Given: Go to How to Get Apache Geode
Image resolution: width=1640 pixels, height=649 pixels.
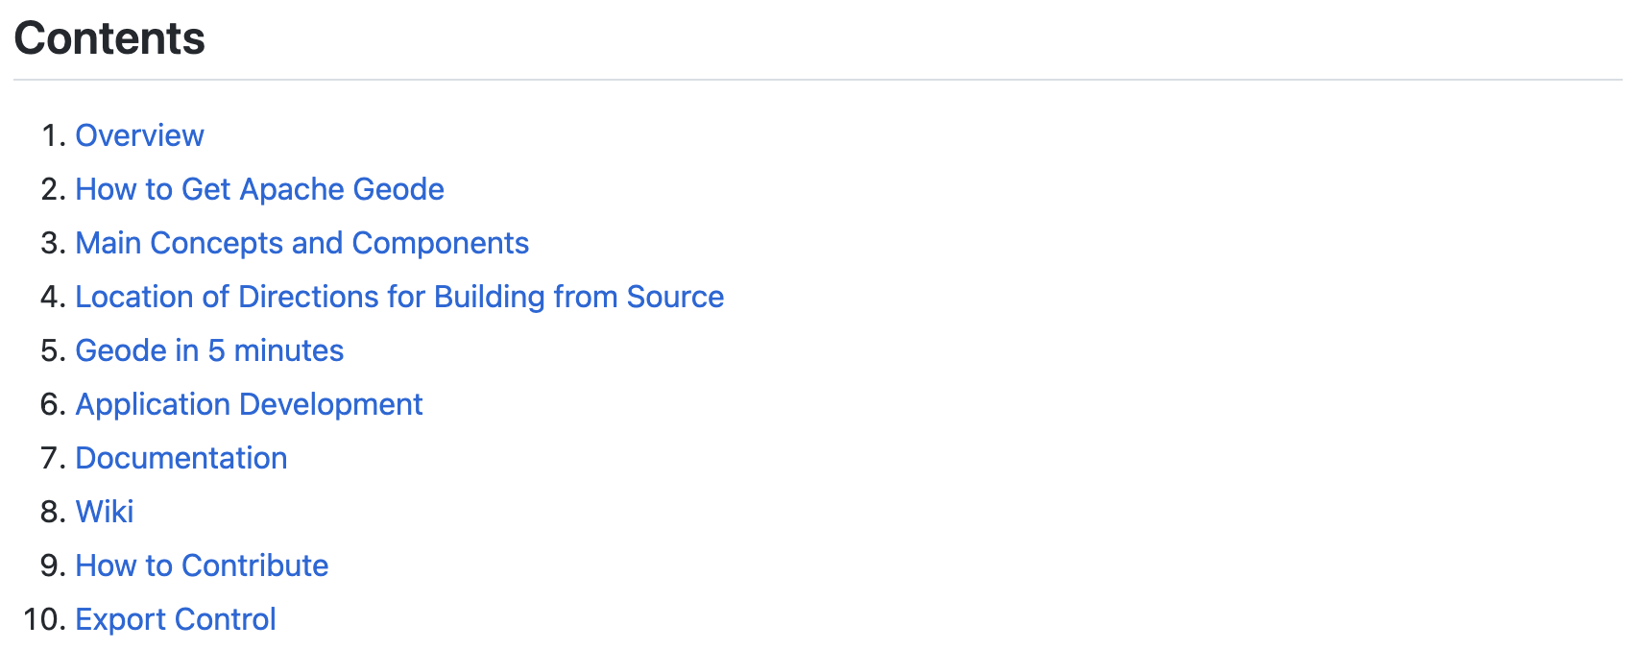Looking at the screenshot, I should click(x=259, y=189).
